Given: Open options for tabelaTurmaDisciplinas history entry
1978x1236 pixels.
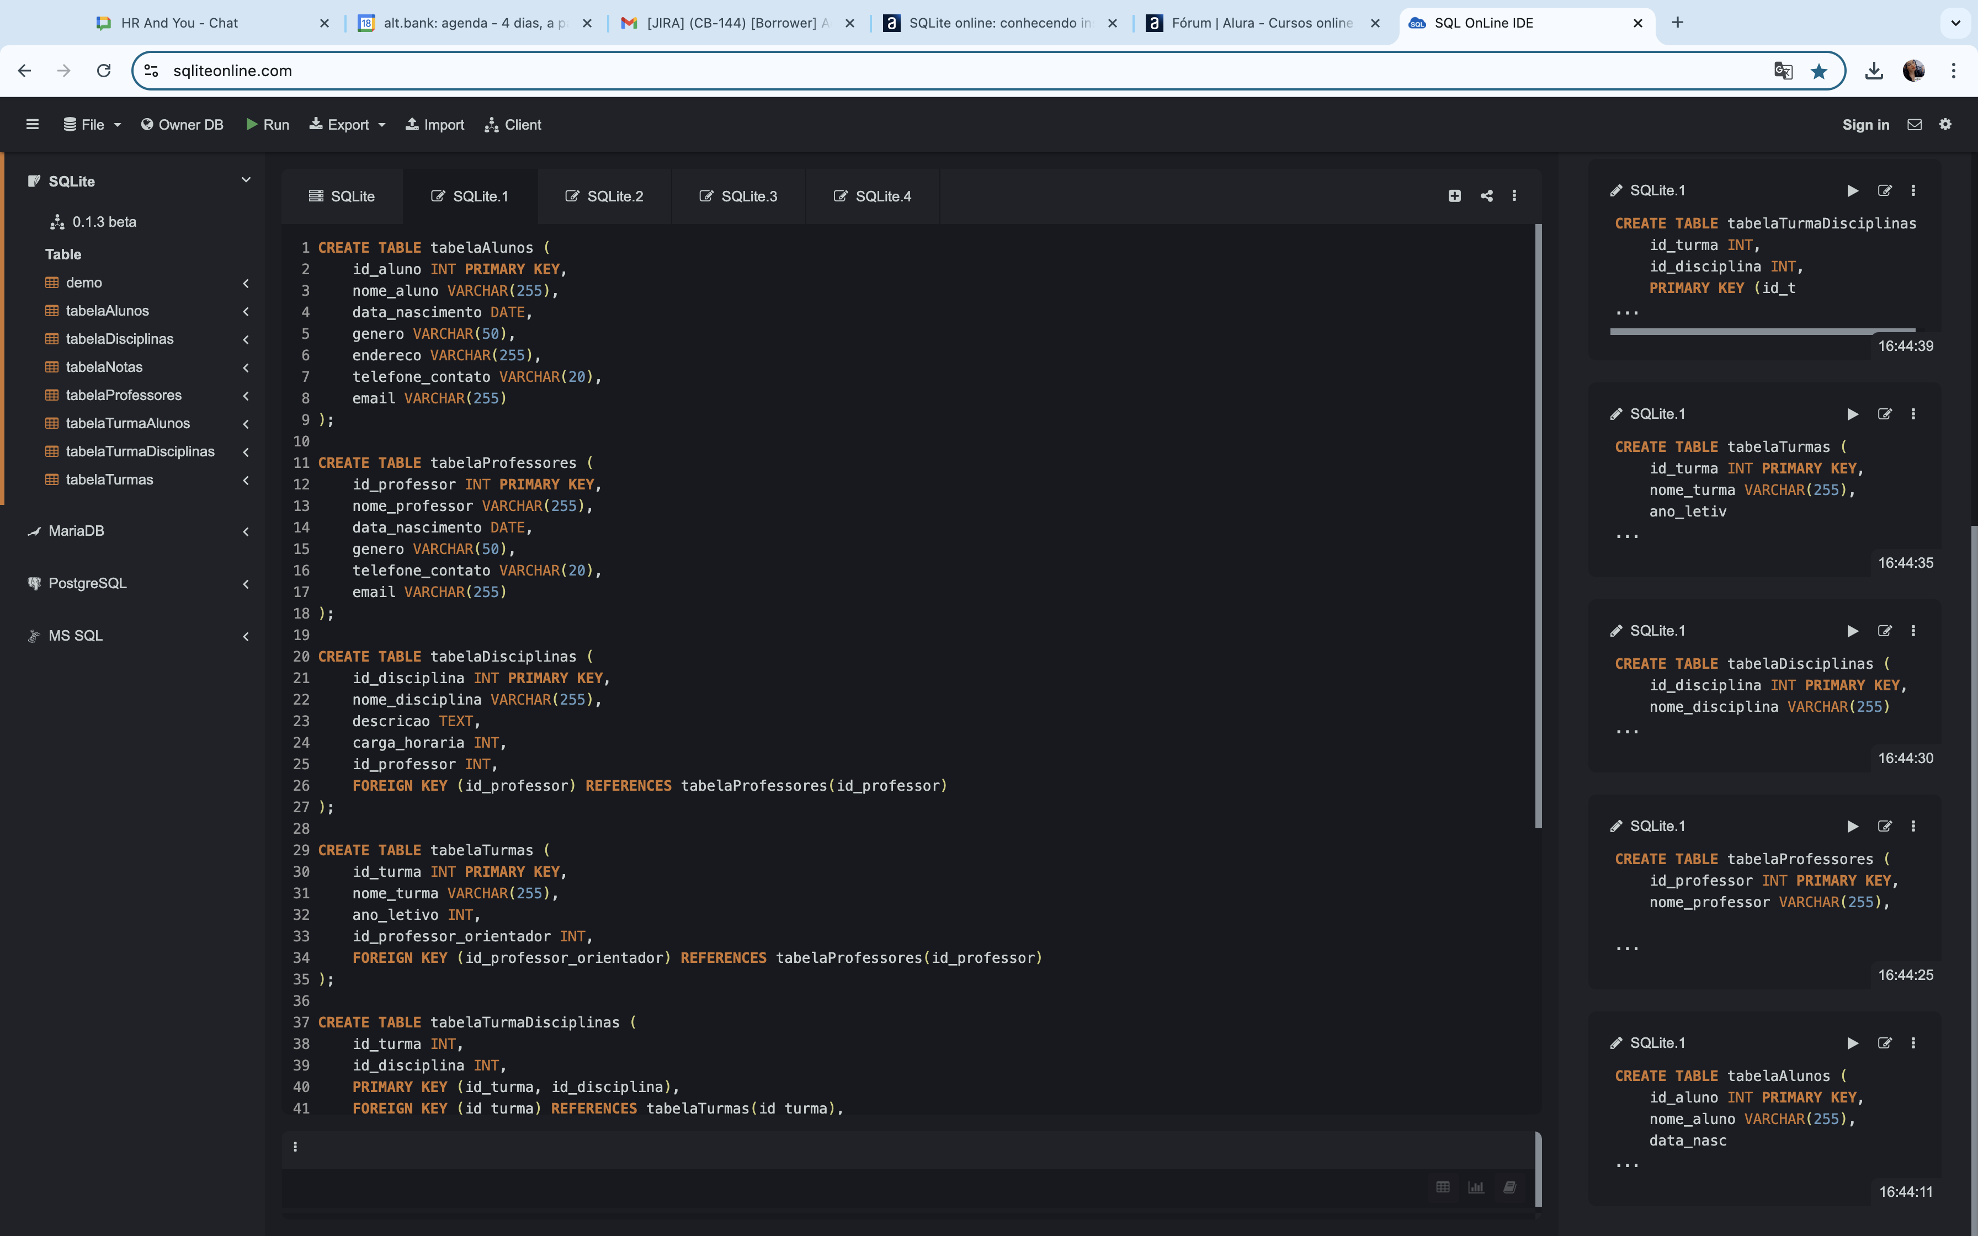Looking at the screenshot, I should 1913,190.
